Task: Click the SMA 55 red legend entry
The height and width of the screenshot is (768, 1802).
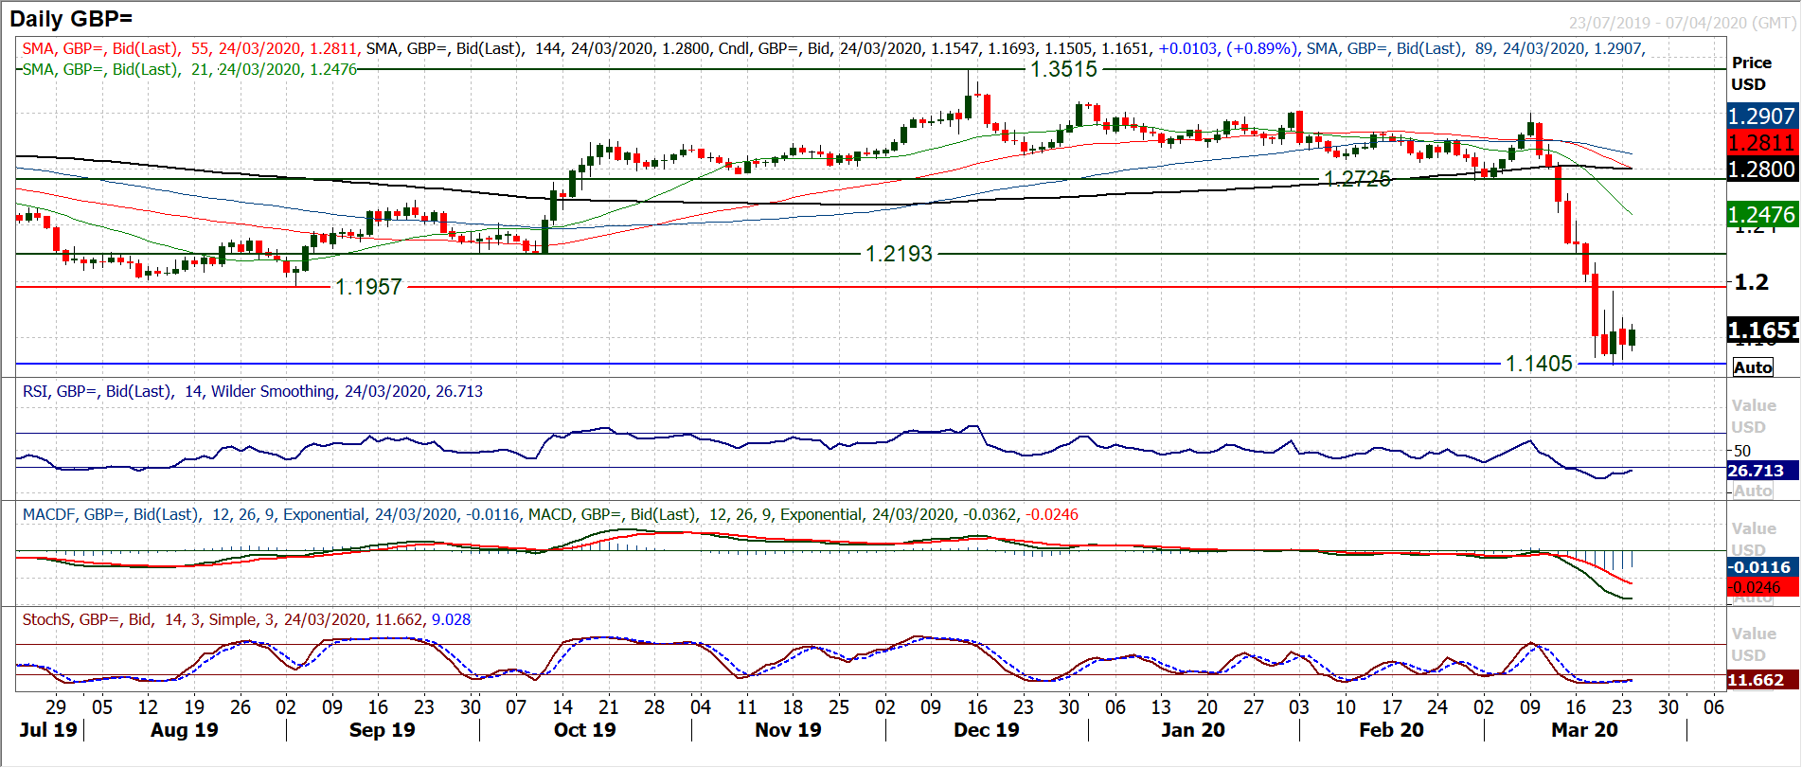Action: coord(189,48)
